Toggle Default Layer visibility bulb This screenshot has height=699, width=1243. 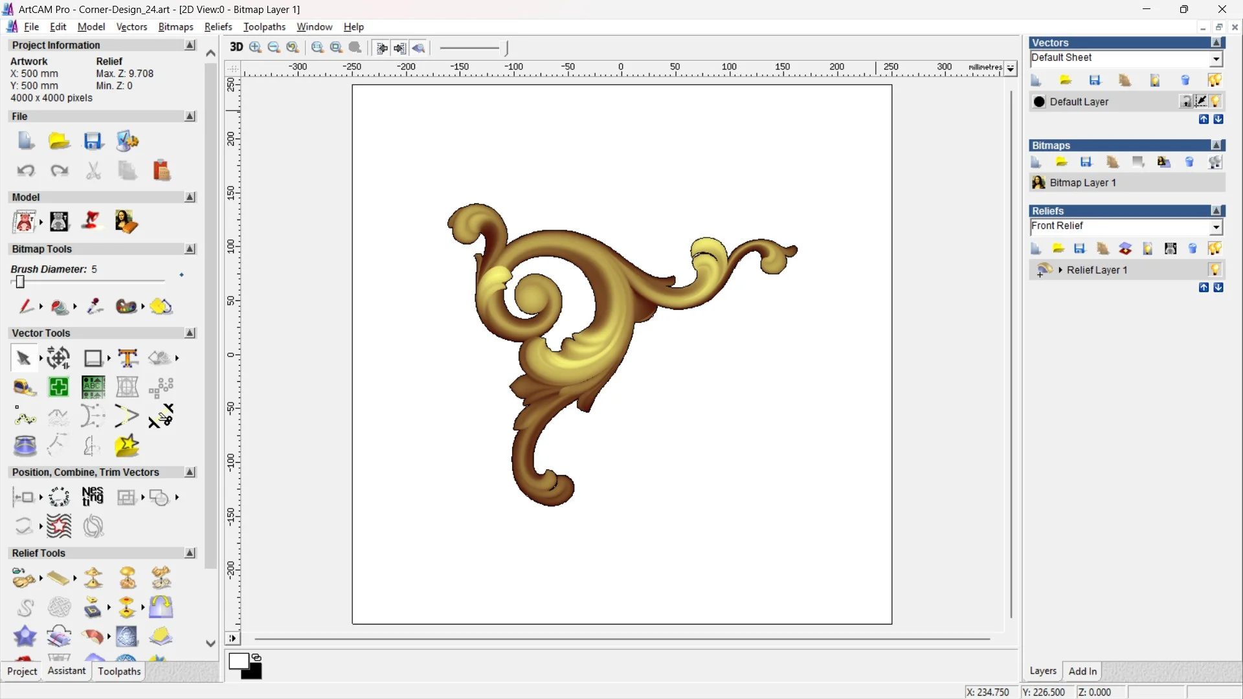[1215, 102]
